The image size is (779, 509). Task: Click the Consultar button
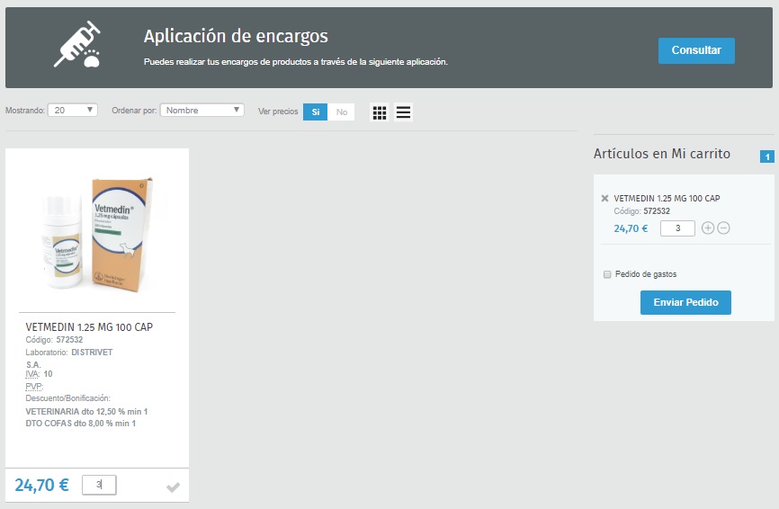[x=696, y=50]
